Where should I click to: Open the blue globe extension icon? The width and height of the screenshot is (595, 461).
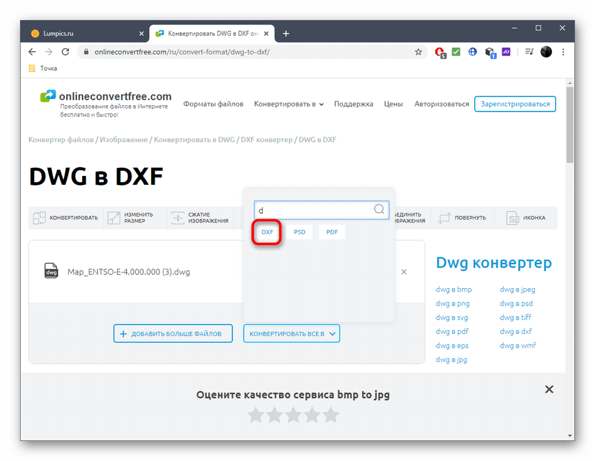tap(472, 51)
